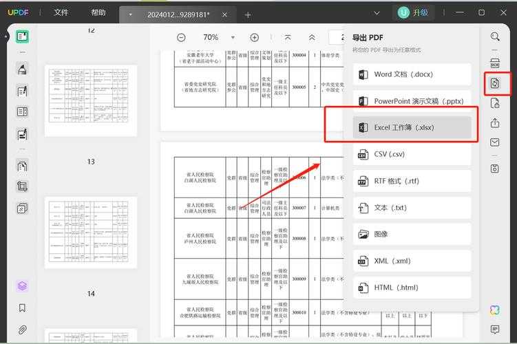Open the 帮助 menu
This screenshot has height=344, width=517.
tap(98, 12)
